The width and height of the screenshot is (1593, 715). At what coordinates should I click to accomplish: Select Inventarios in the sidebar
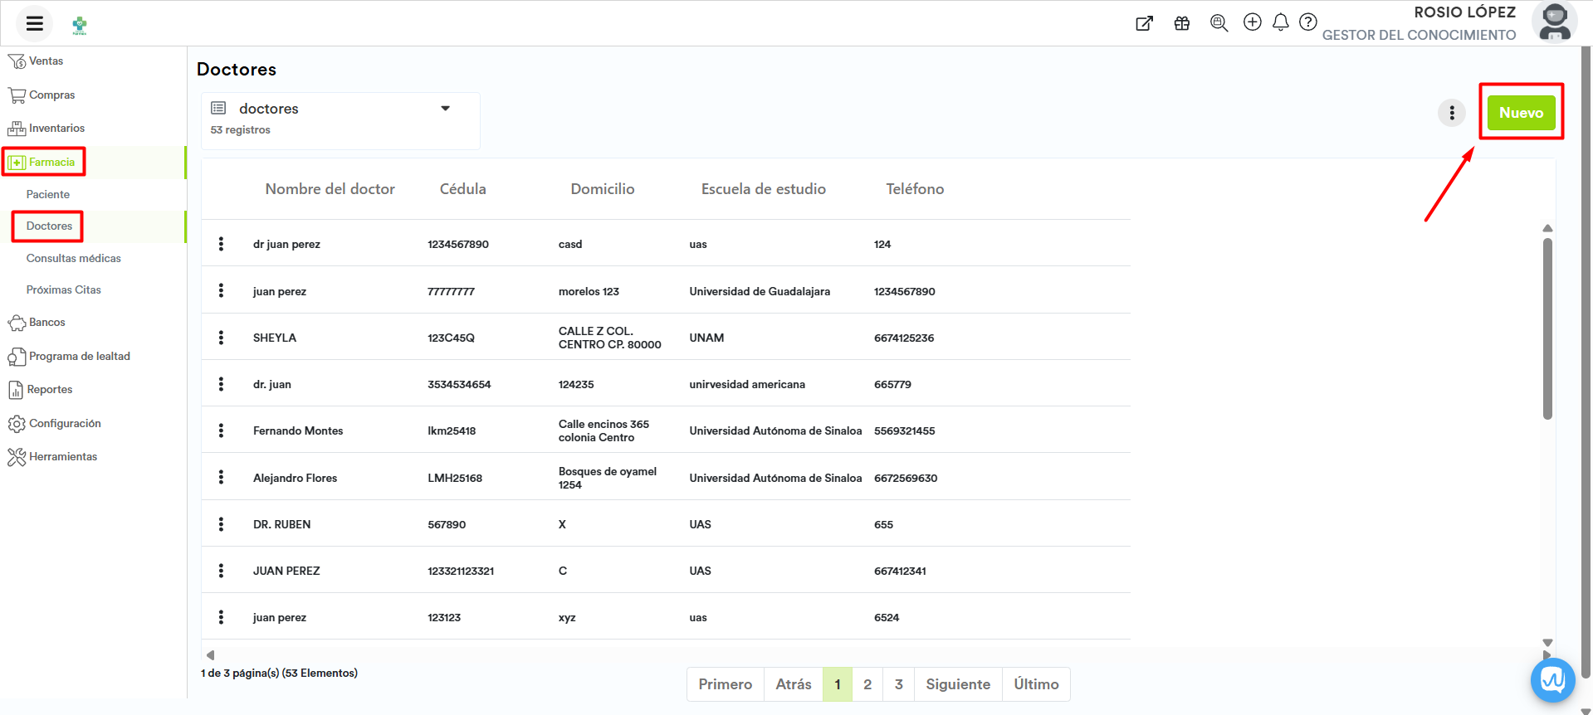point(56,128)
